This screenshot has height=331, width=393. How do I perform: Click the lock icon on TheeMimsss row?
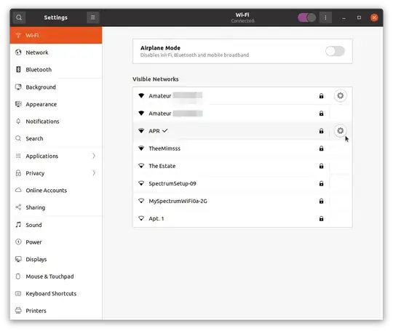click(x=321, y=148)
